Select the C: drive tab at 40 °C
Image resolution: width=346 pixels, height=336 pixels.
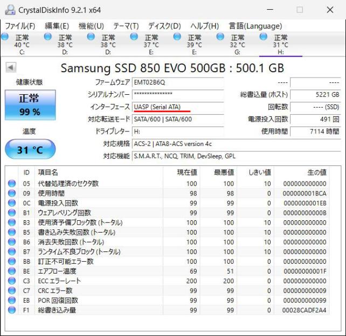[22, 45]
